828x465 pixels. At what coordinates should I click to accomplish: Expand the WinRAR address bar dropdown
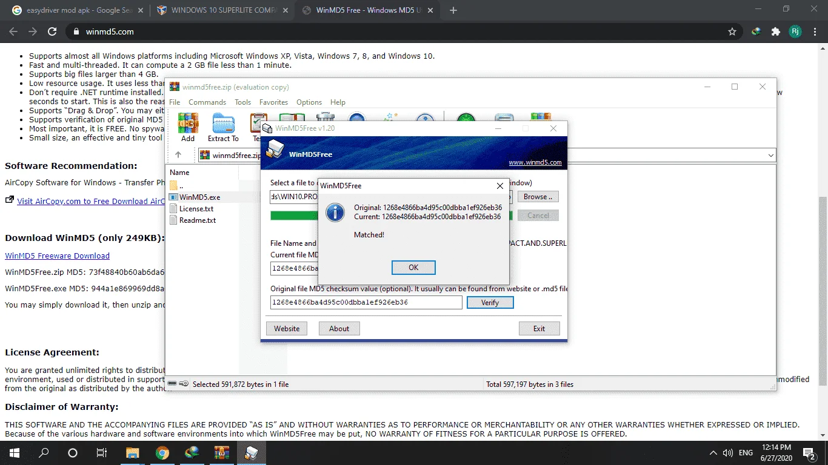pos(770,156)
